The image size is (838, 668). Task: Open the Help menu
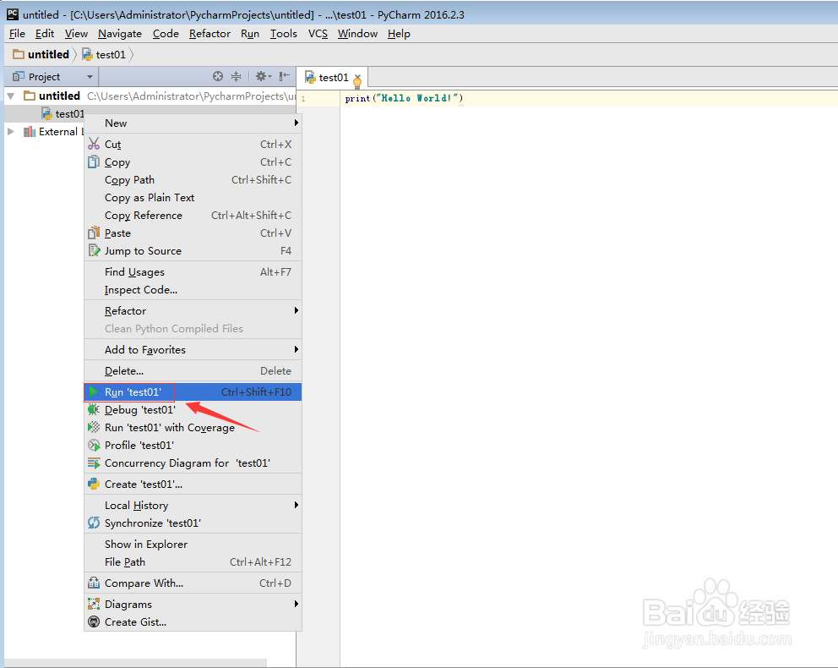point(399,34)
